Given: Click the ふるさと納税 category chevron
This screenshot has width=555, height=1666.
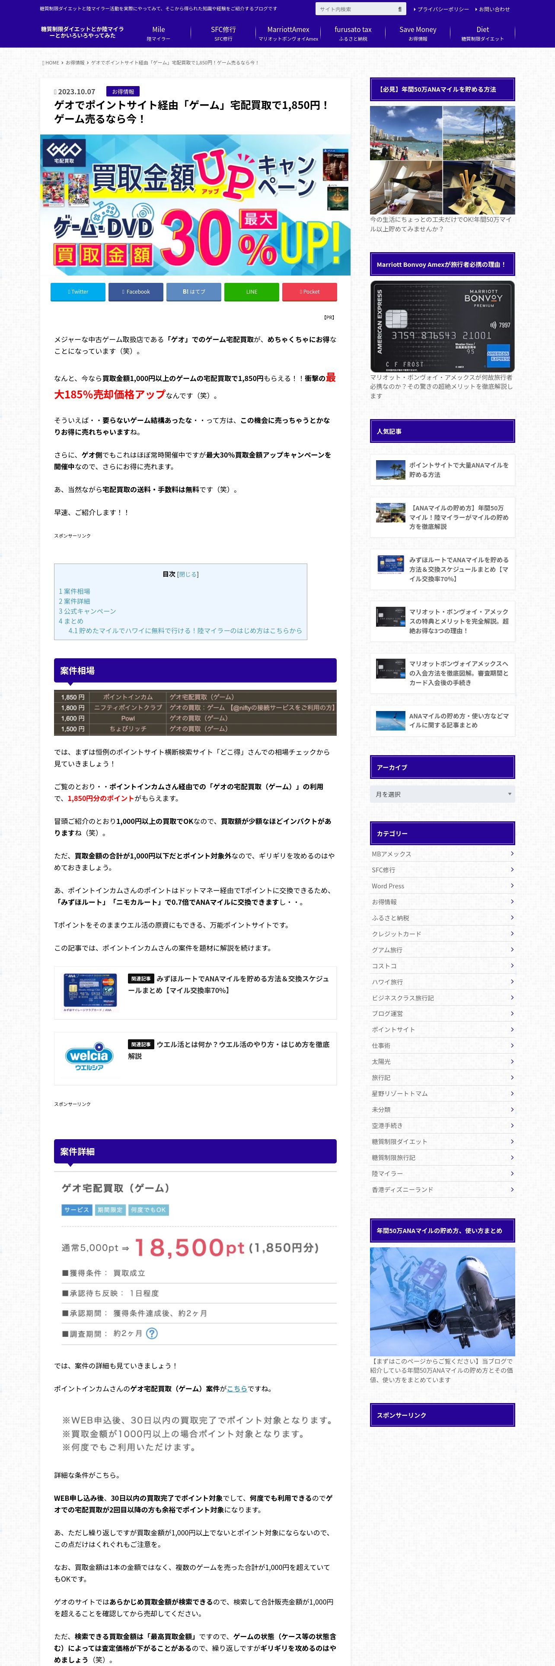Looking at the screenshot, I should pyautogui.click(x=512, y=917).
